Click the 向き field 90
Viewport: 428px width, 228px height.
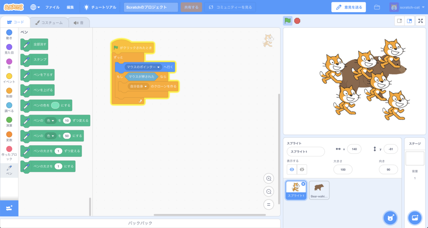coord(388,169)
